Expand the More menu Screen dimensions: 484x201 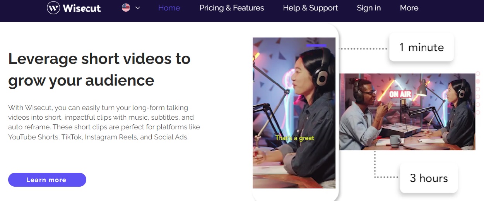pyautogui.click(x=409, y=8)
